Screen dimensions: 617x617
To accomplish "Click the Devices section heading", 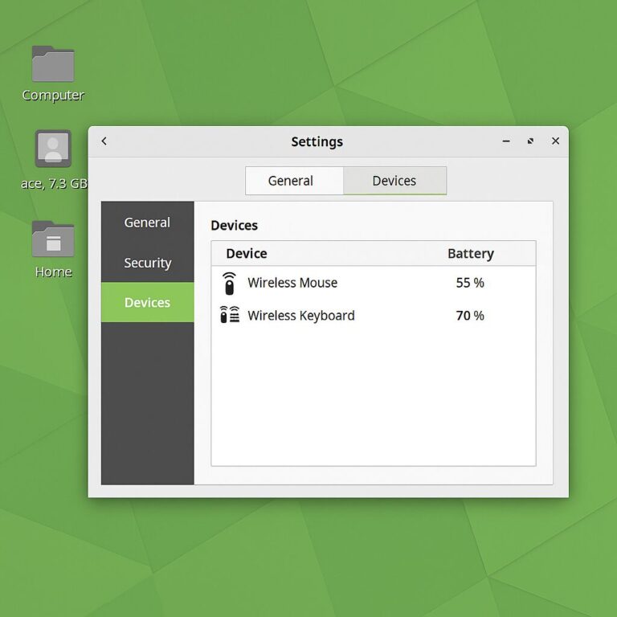I will click(x=234, y=226).
